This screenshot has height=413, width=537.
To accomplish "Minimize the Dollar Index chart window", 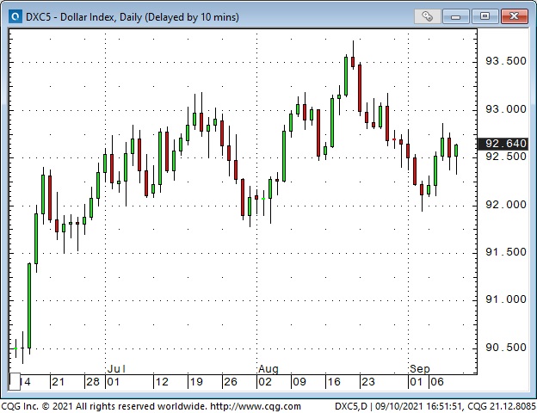I will click(x=456, y=16).
